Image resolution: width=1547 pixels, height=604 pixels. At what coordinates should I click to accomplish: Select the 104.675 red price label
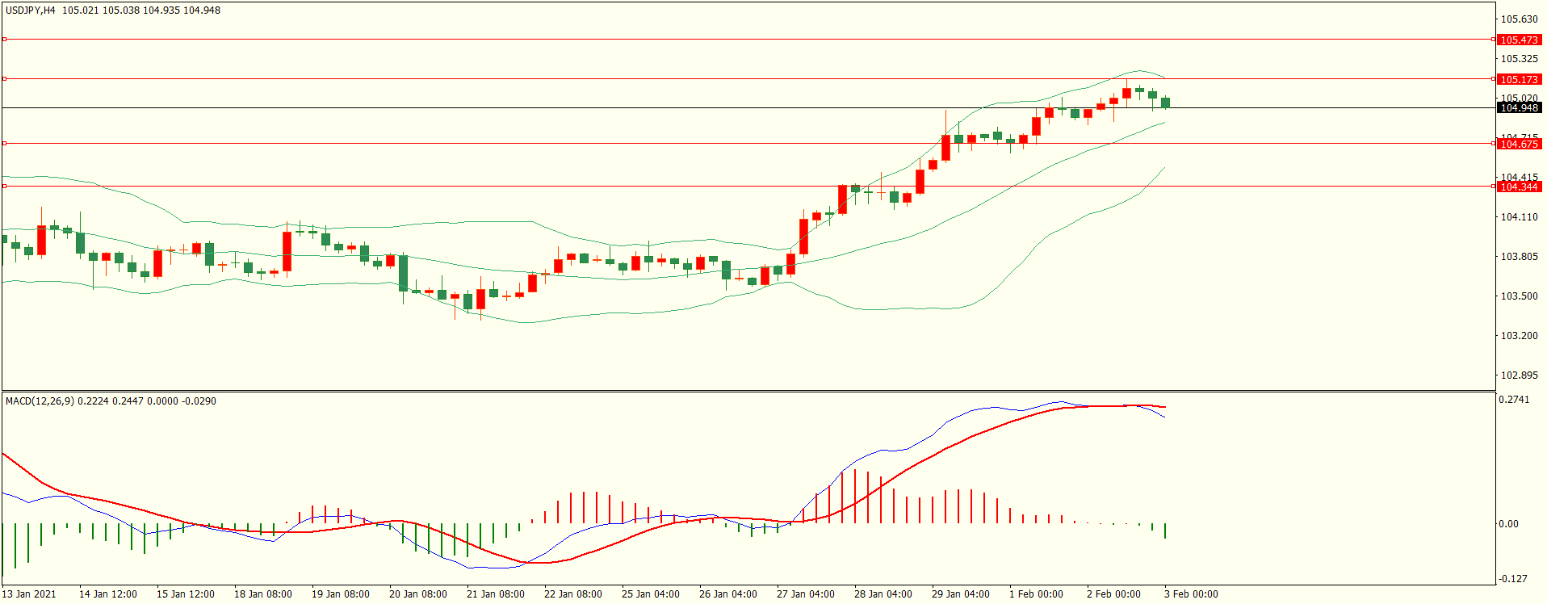[x=1519, y=144]
